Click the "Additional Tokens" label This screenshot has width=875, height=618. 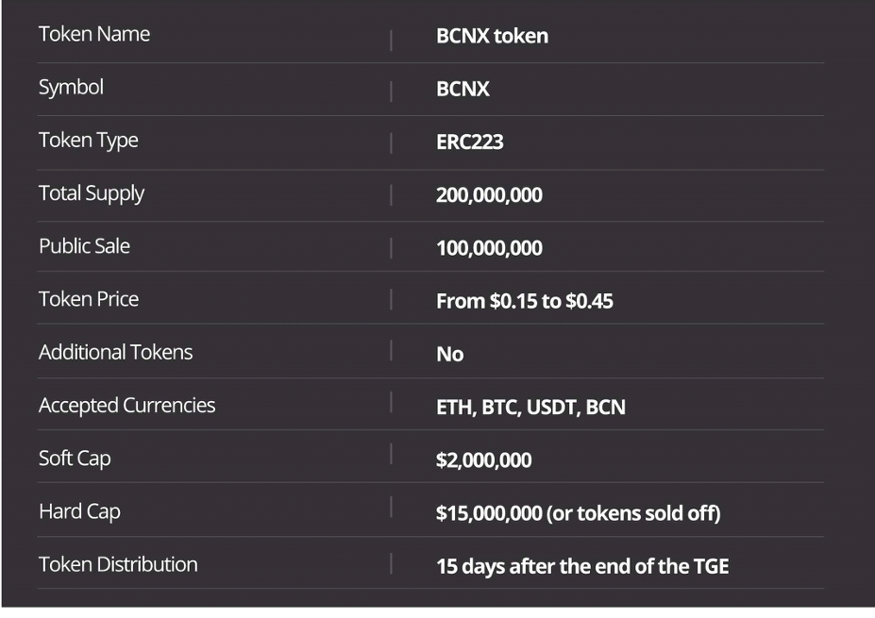coord(115,352)
